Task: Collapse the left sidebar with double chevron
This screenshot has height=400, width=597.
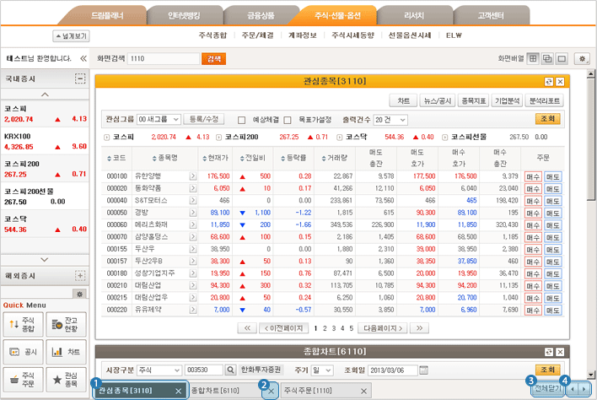Action: [83, 58]
